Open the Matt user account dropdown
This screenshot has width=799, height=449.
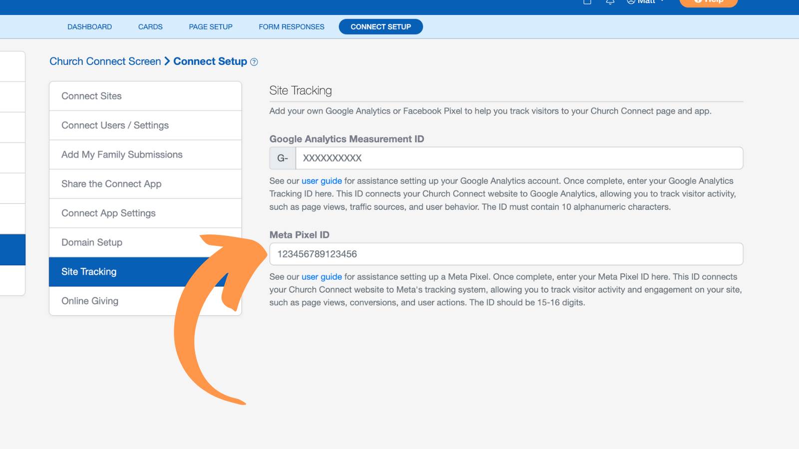[646, 2]
